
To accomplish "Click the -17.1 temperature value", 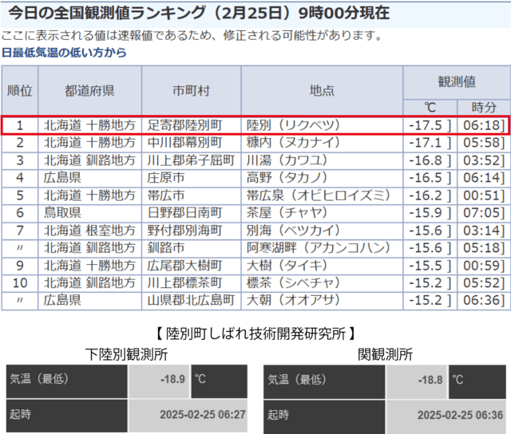I will tap(426, 143).
